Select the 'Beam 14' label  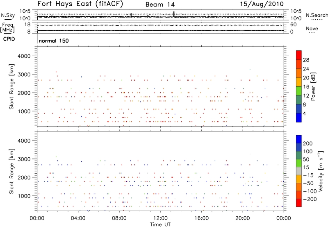coord(160,5)
